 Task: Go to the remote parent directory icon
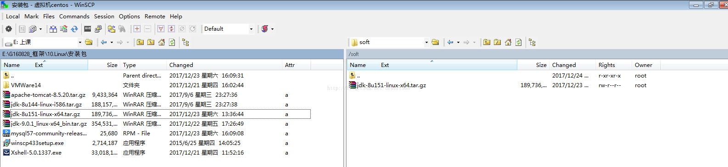pyautogui.click(x=487, y=42)
